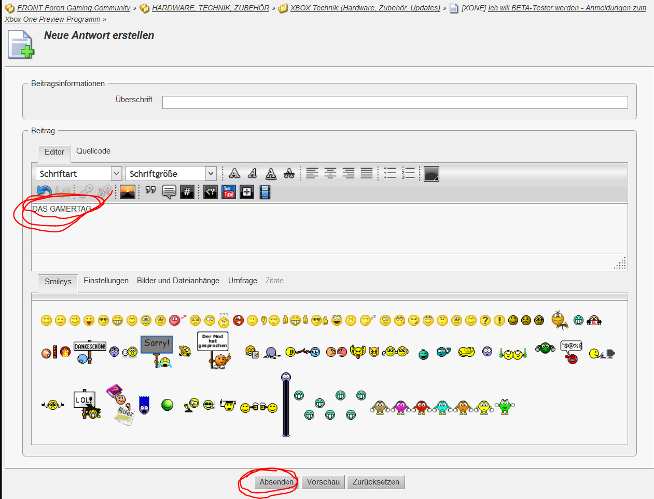Insert a YouTube video
The width and height of the screenshot is (654, 499).
tap(229, 192)
